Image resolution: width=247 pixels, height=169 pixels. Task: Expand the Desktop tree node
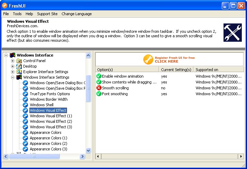pos(12,66)
